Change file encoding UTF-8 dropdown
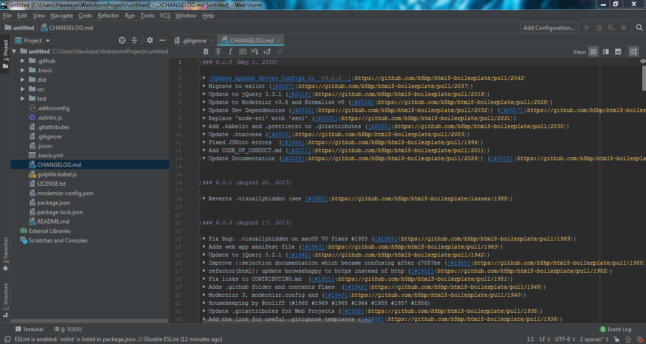The height and width of the screenshot is (344, 646). 566,339
